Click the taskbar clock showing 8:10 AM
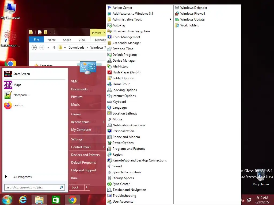Screen dimensions: 274x205 click(x=262, y=200)
